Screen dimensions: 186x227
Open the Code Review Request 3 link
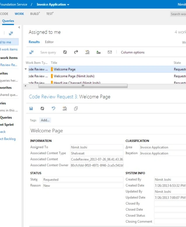coord(53,97)
